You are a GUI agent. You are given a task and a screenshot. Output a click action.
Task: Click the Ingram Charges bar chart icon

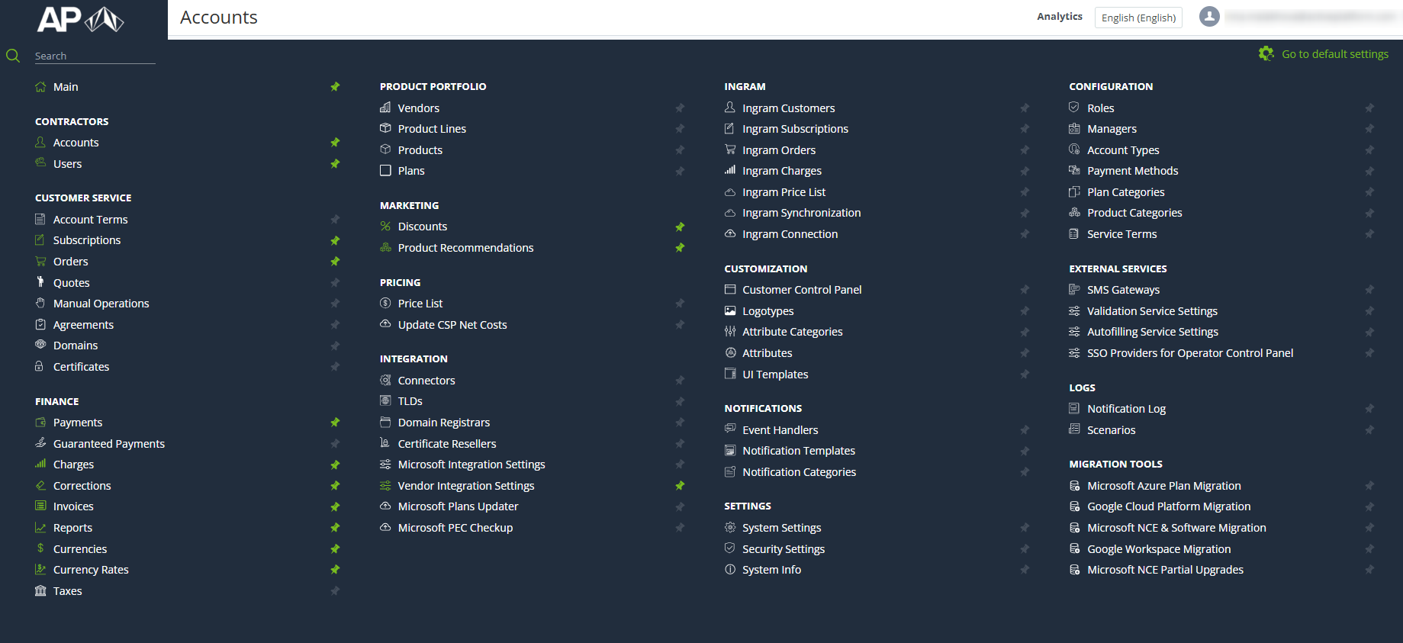(730, 170)
